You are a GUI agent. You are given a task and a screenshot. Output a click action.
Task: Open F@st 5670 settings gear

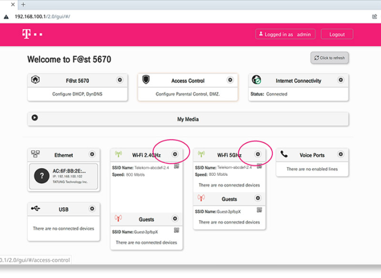click(x=120, y=80)
